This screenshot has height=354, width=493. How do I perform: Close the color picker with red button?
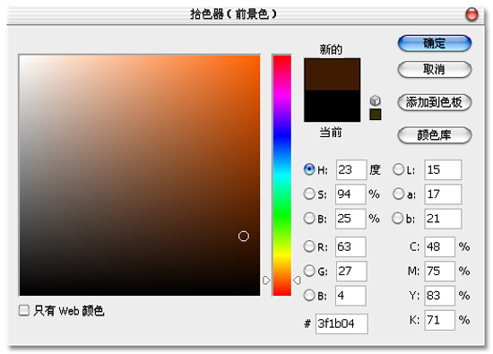click(x=471, y=14)
